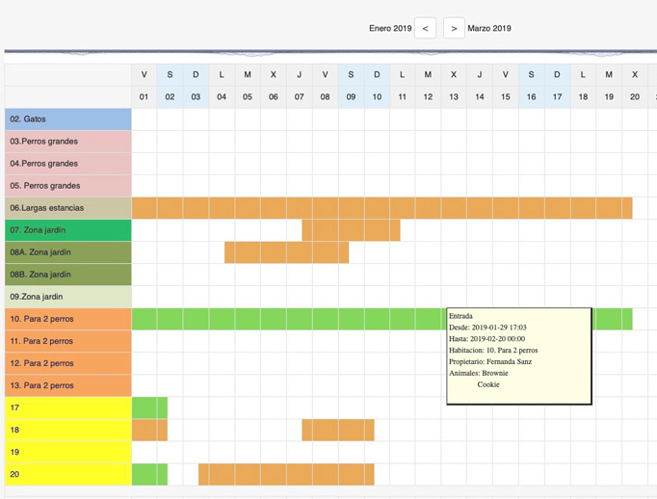Open the 08A. Zona jardin room label
The width and height of the screenshot is (657, 499).
pos(68,252)
